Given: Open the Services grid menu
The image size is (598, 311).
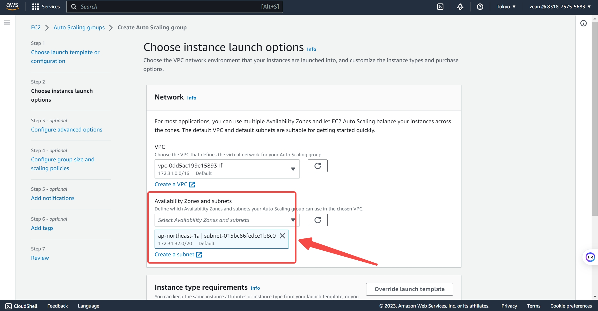Looking at the screenshot, I should [46, 7].
